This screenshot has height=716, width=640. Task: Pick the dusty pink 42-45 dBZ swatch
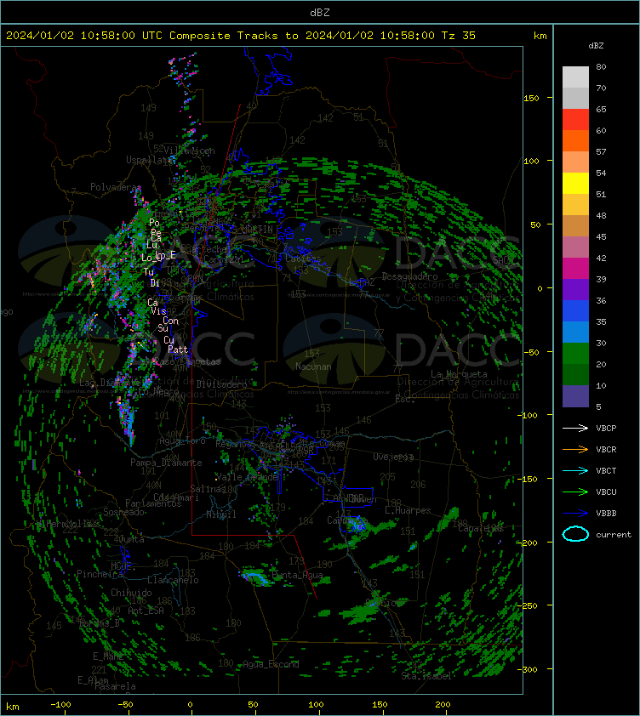tap(575, 247)
